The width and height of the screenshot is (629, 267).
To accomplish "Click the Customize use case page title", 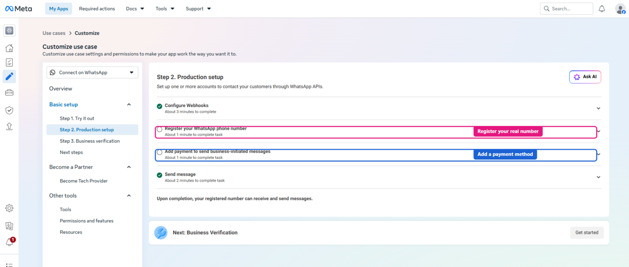I will tap(70, 47).
